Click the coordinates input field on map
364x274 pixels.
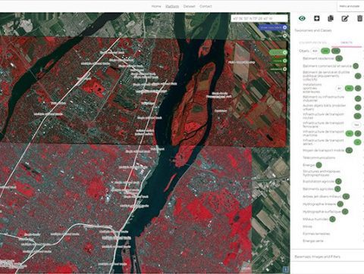pyautogui.click(x=259, y=18)
